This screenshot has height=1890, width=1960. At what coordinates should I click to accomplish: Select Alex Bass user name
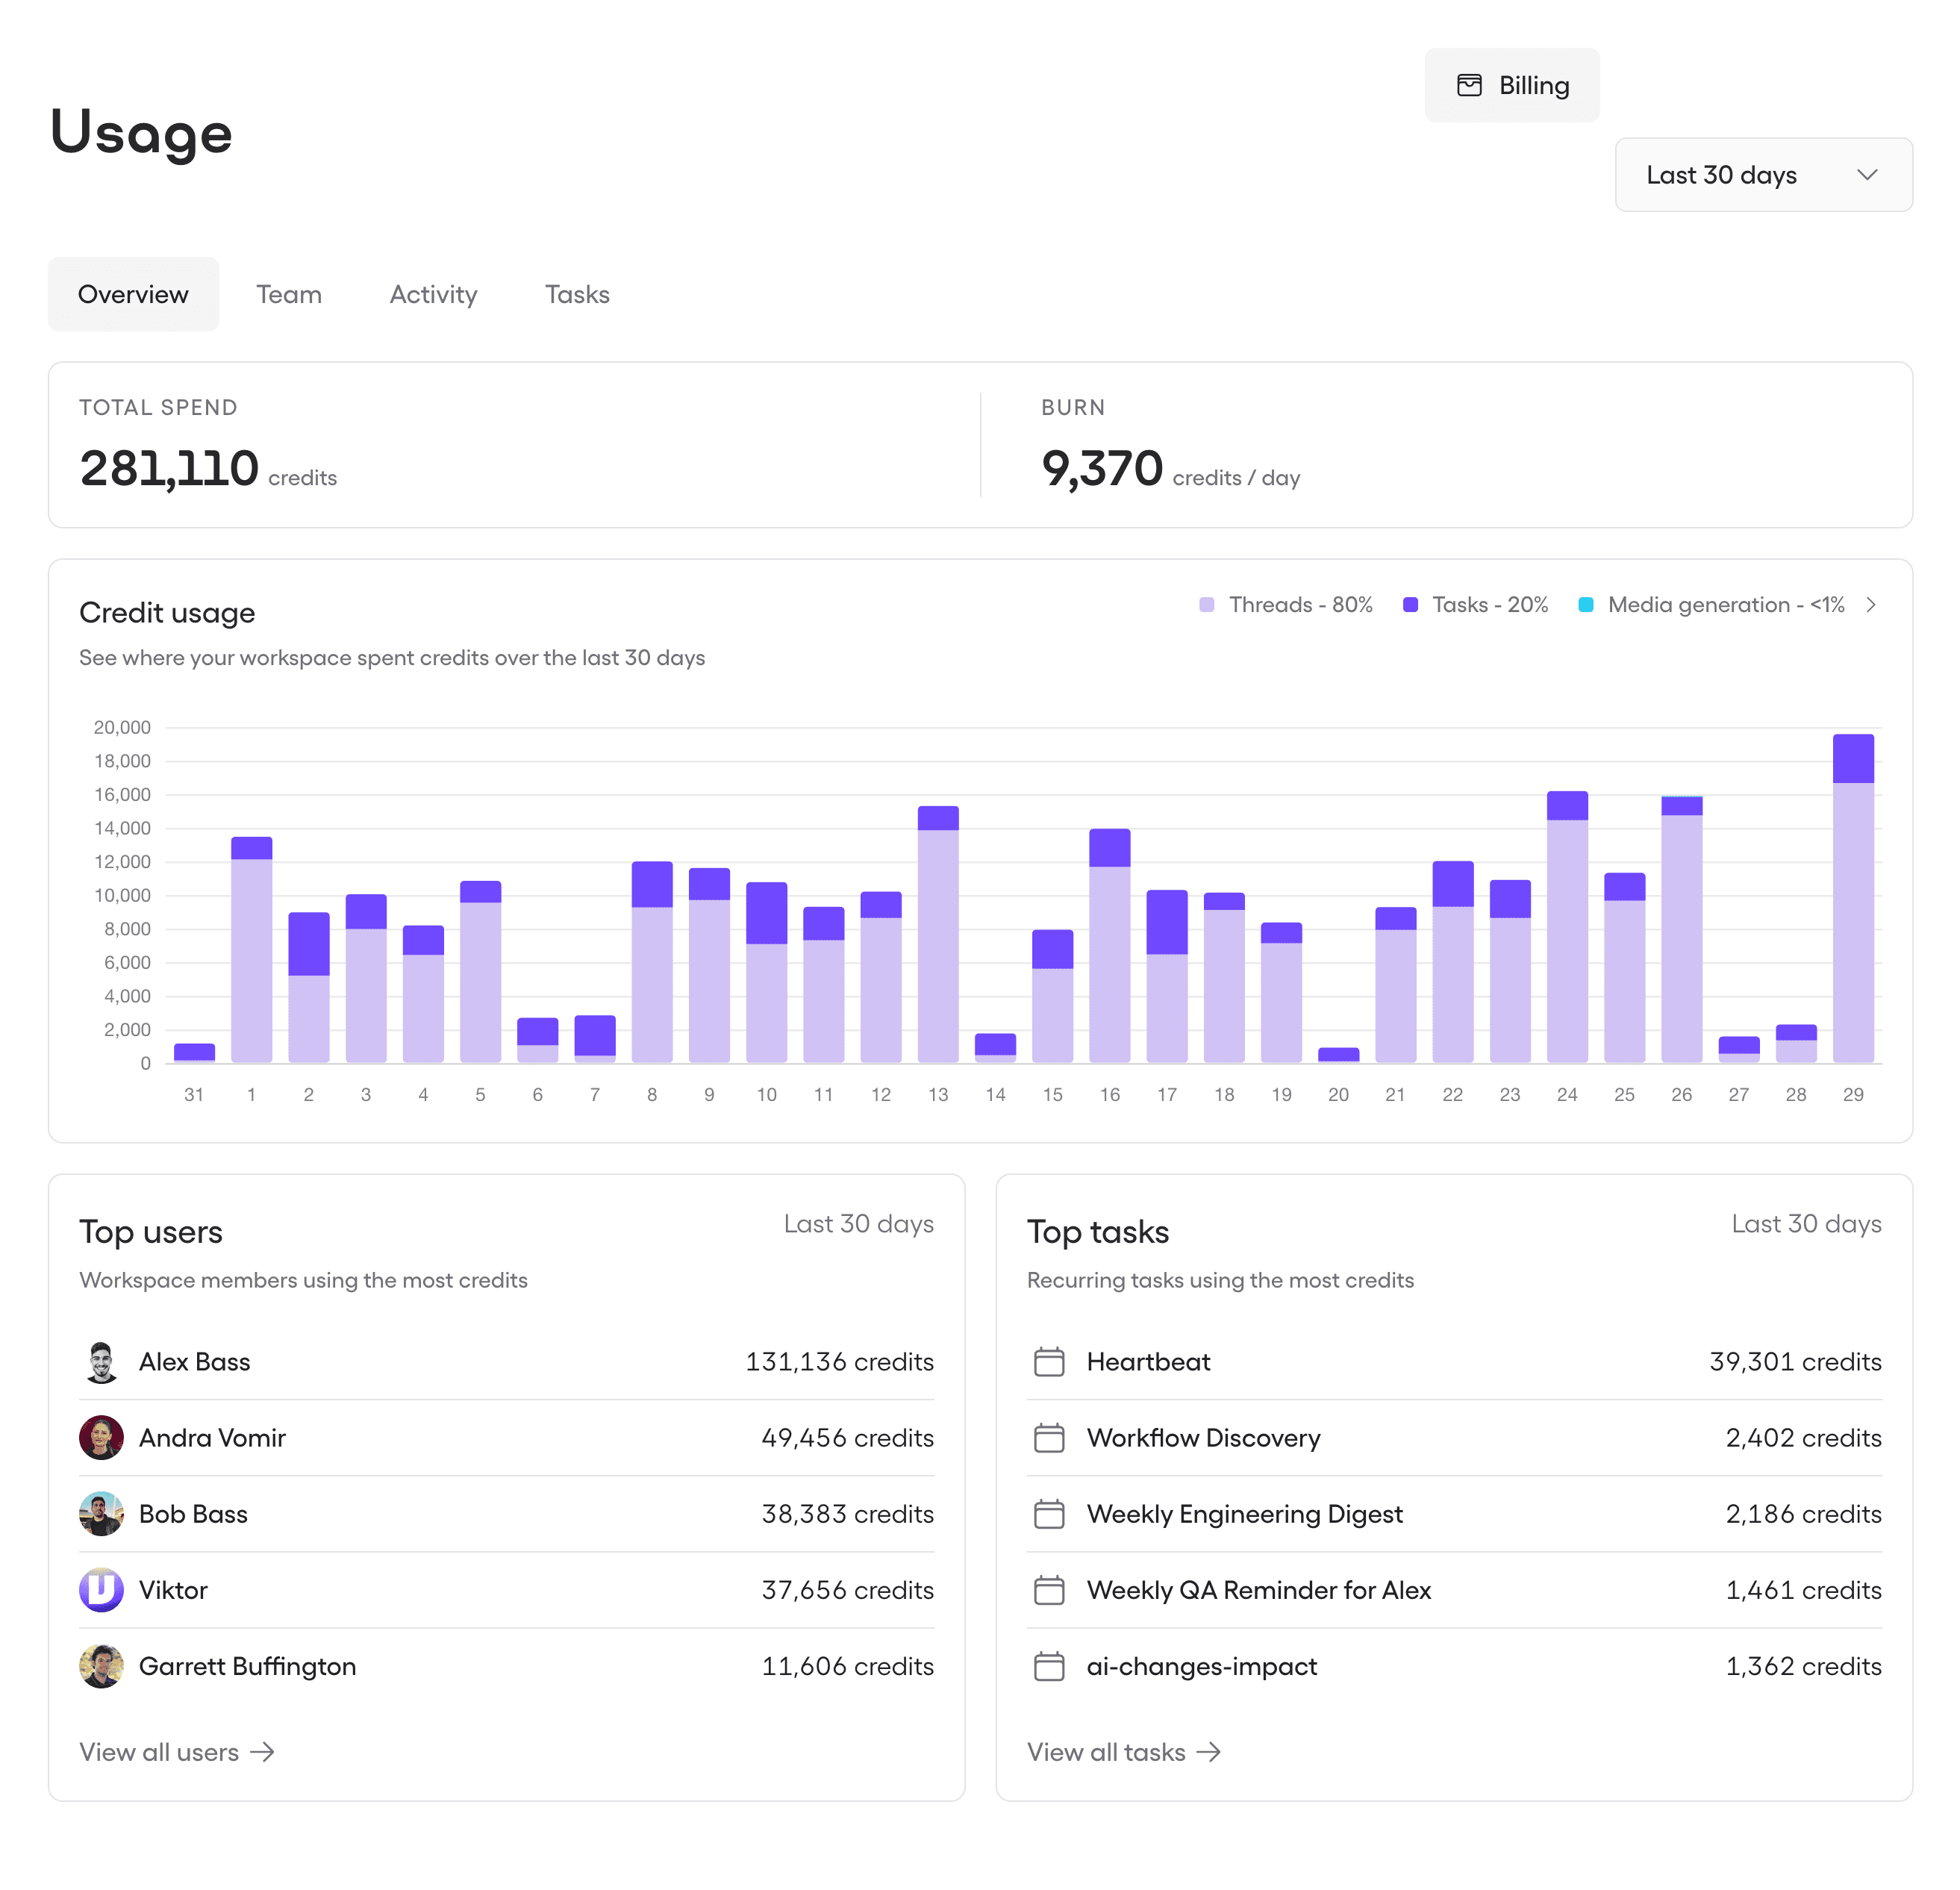click(195, 1362)
